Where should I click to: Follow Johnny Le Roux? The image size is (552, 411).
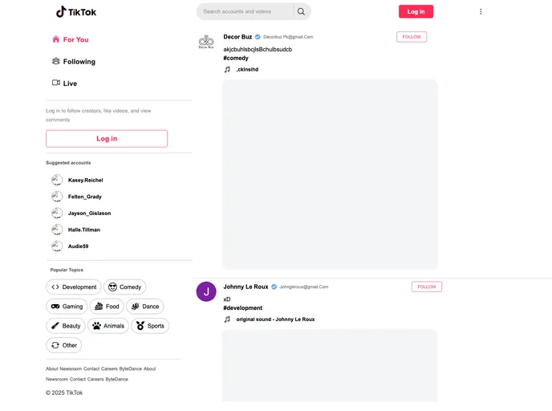(x=427, y=287)
